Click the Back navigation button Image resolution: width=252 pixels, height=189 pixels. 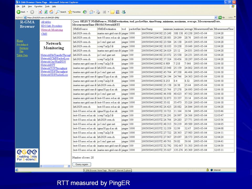(x=21, y=12)
